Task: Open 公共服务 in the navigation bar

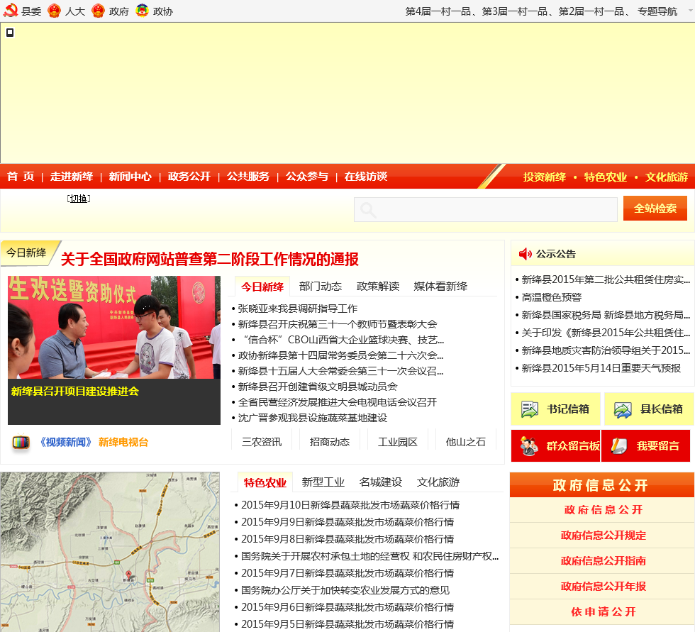Action: click(248, 177)
